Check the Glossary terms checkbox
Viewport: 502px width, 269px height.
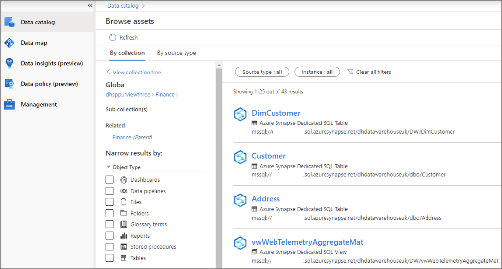pyautogui.click(x=109, y=224)
